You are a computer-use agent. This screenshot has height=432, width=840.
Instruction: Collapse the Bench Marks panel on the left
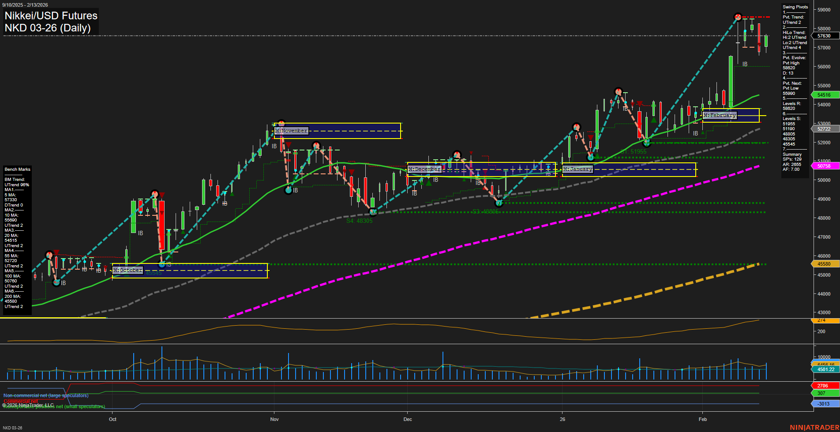[x=17, y=169]
